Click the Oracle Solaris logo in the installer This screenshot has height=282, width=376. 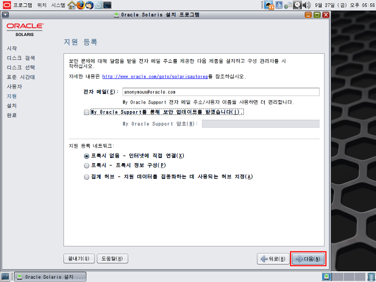click(25, 30)
